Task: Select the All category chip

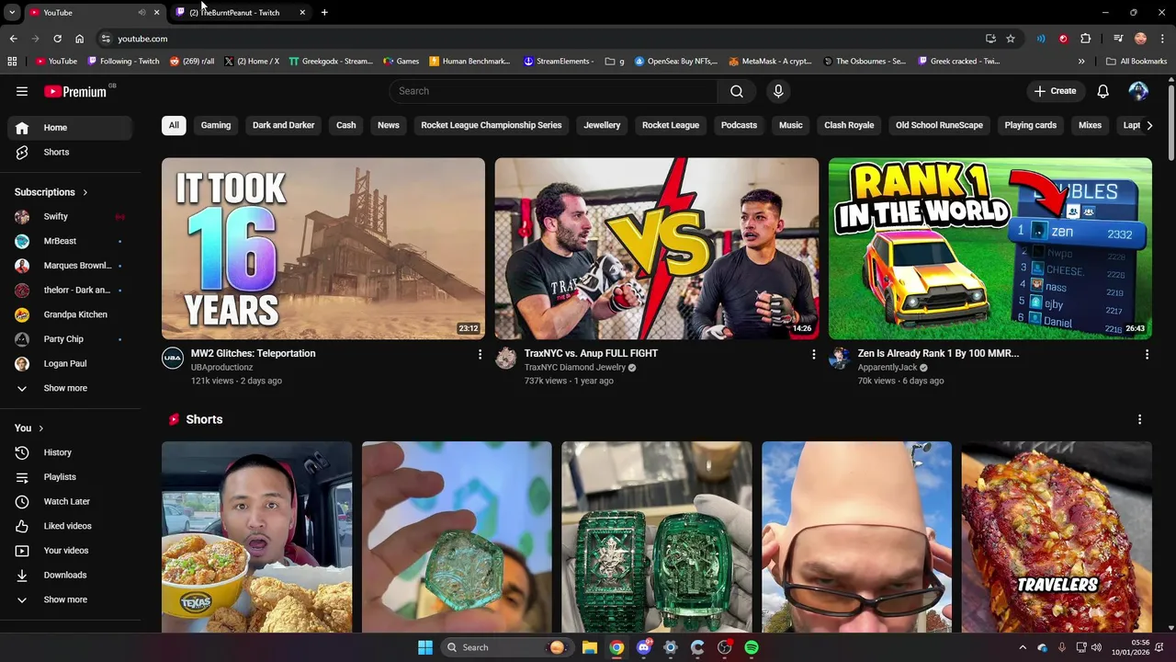Action: click(x=174, y=125)
